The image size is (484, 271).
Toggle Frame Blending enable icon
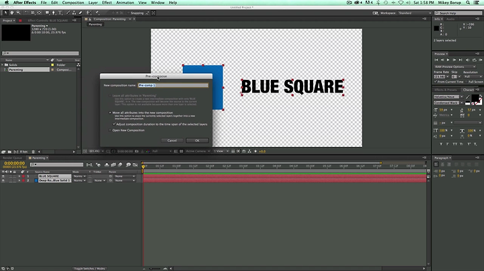(x=114, y=165)
